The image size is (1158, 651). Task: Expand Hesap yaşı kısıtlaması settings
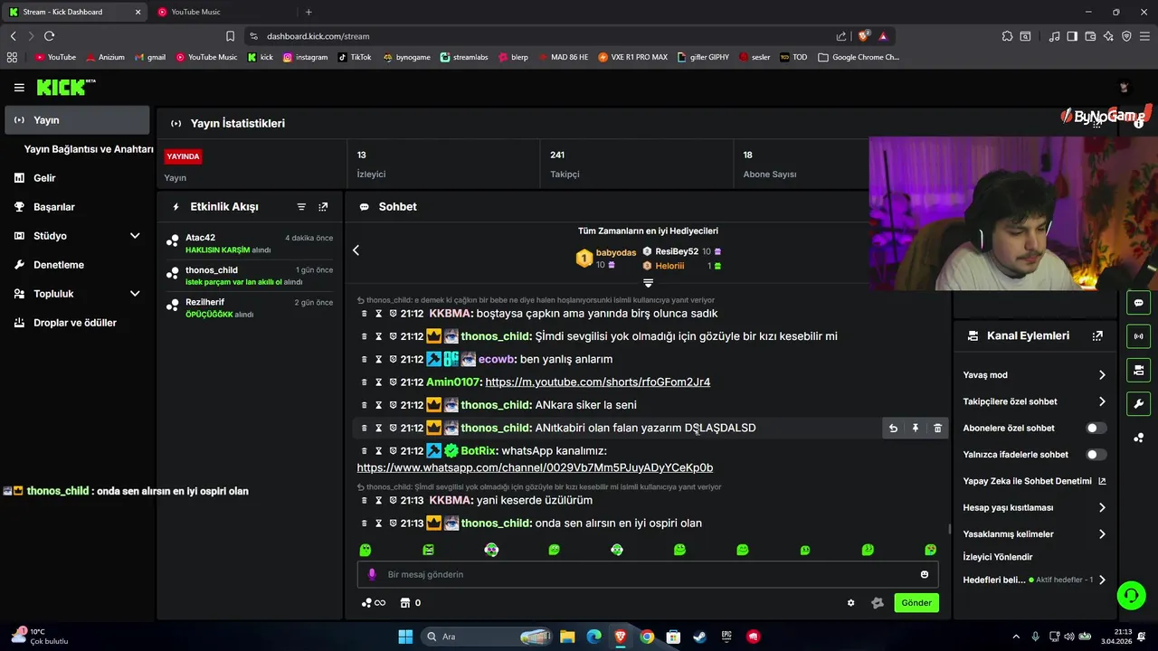click(1102, 508)
